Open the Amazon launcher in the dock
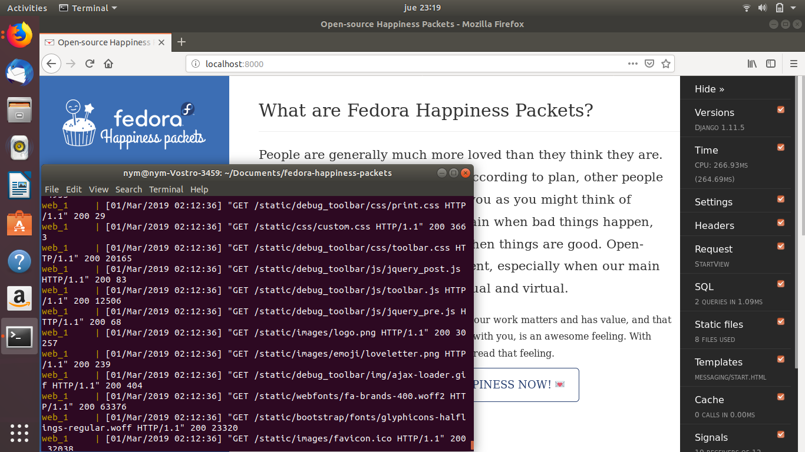This screenshot has width=805, height=452. [19, 298]
